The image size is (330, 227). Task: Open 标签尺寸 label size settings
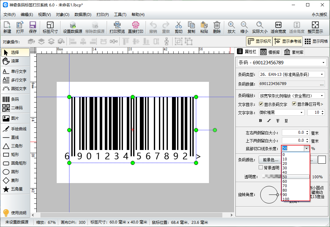(50, 27)
